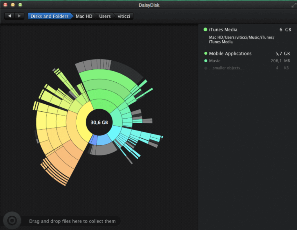
Task: Click the 5,7 GB size value
Action: click(x=282, y=54)
